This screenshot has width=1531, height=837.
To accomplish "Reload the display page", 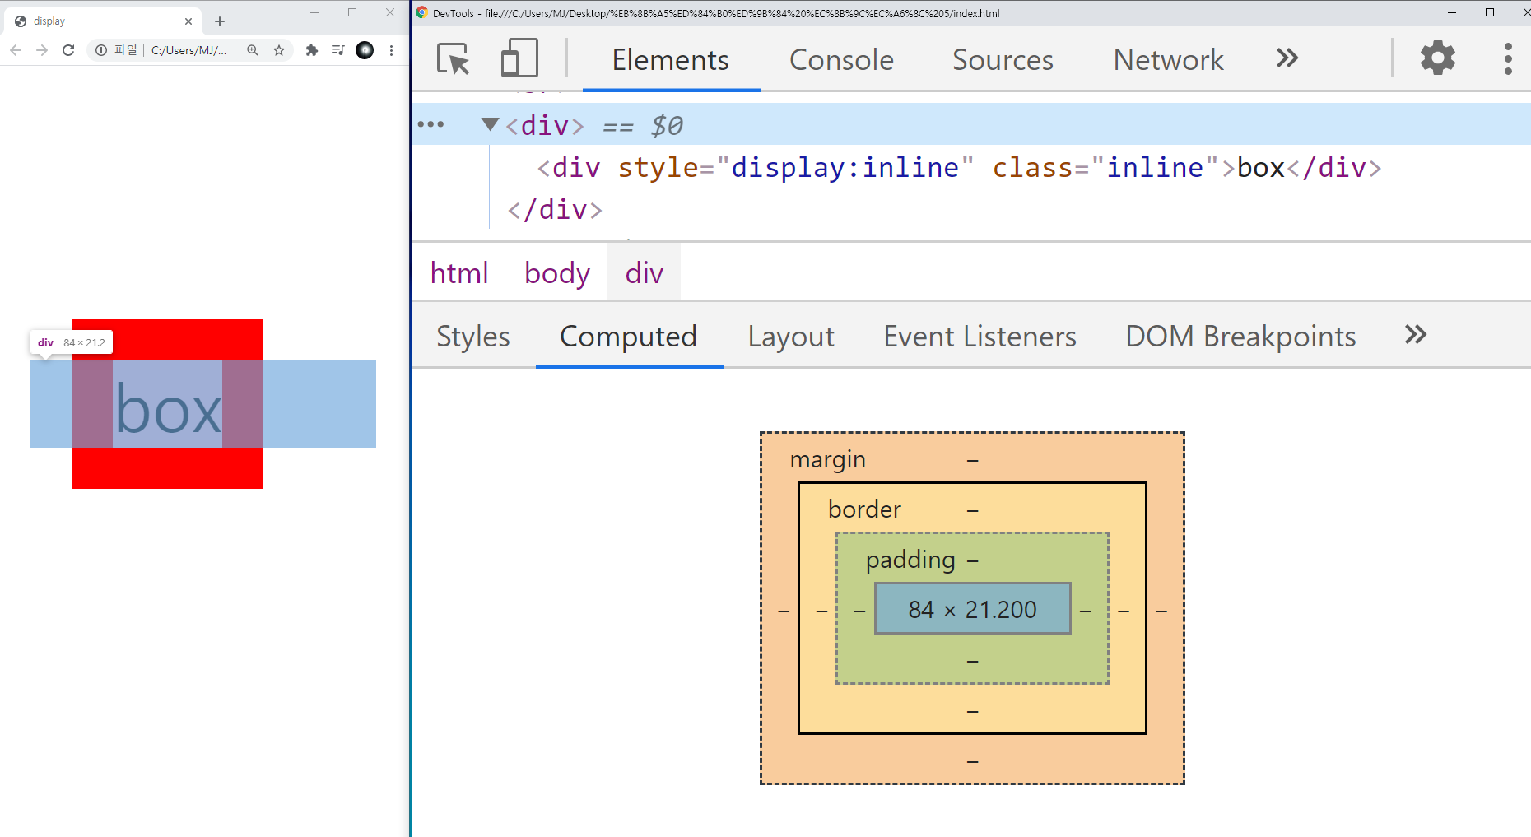I will coord(68,50).
